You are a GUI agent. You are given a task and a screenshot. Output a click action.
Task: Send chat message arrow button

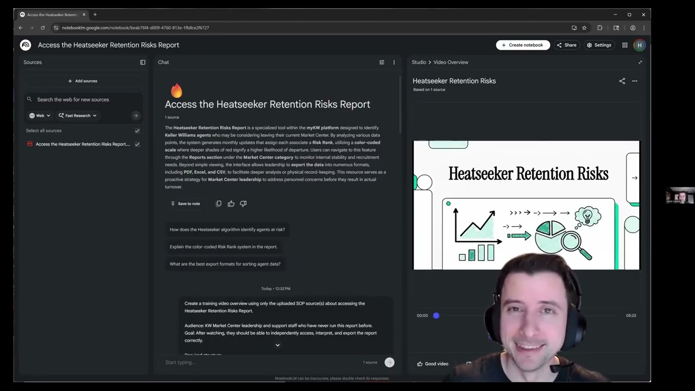click(x=389, y=362)
